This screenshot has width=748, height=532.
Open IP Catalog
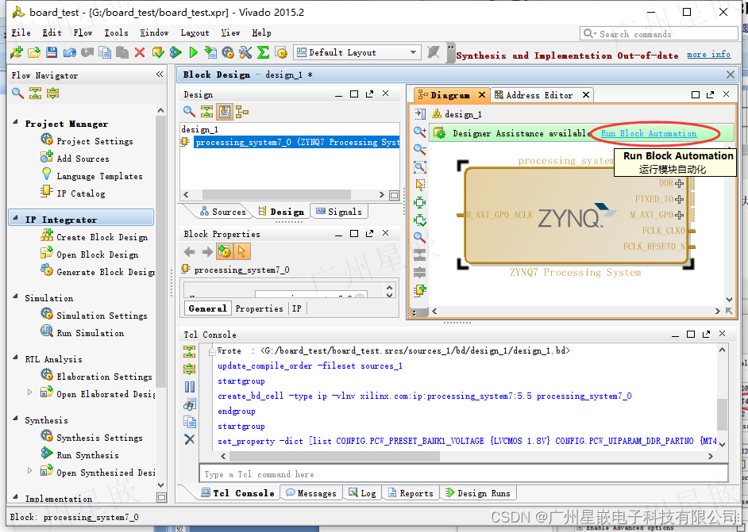tap(73, 193)
